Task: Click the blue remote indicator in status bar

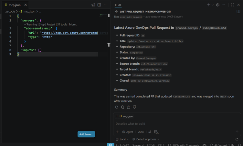Action: pyautogui.click(x=111, y=145)
